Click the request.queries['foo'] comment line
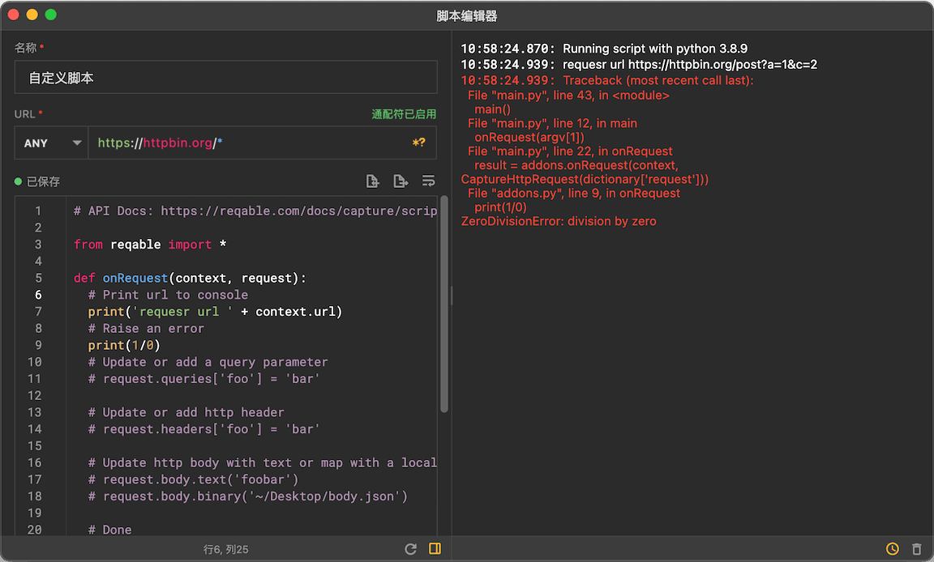This screenshot has height=562, width=934. (204, 379)
